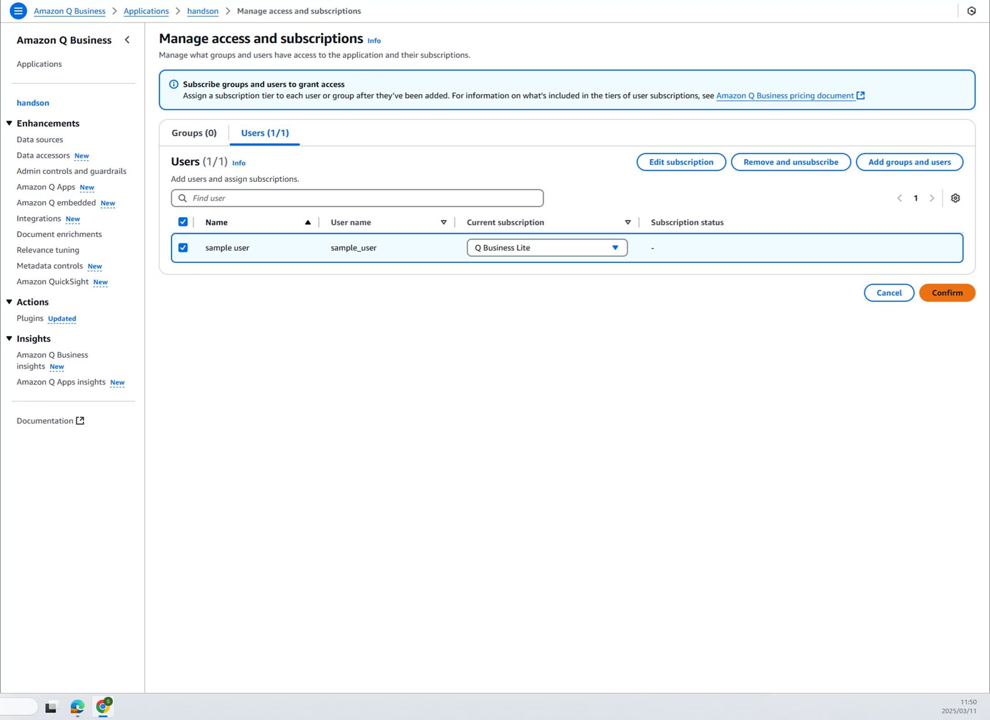Click the top-right hexagon settings icon
The image size is (990, 720).
(971, 11)
